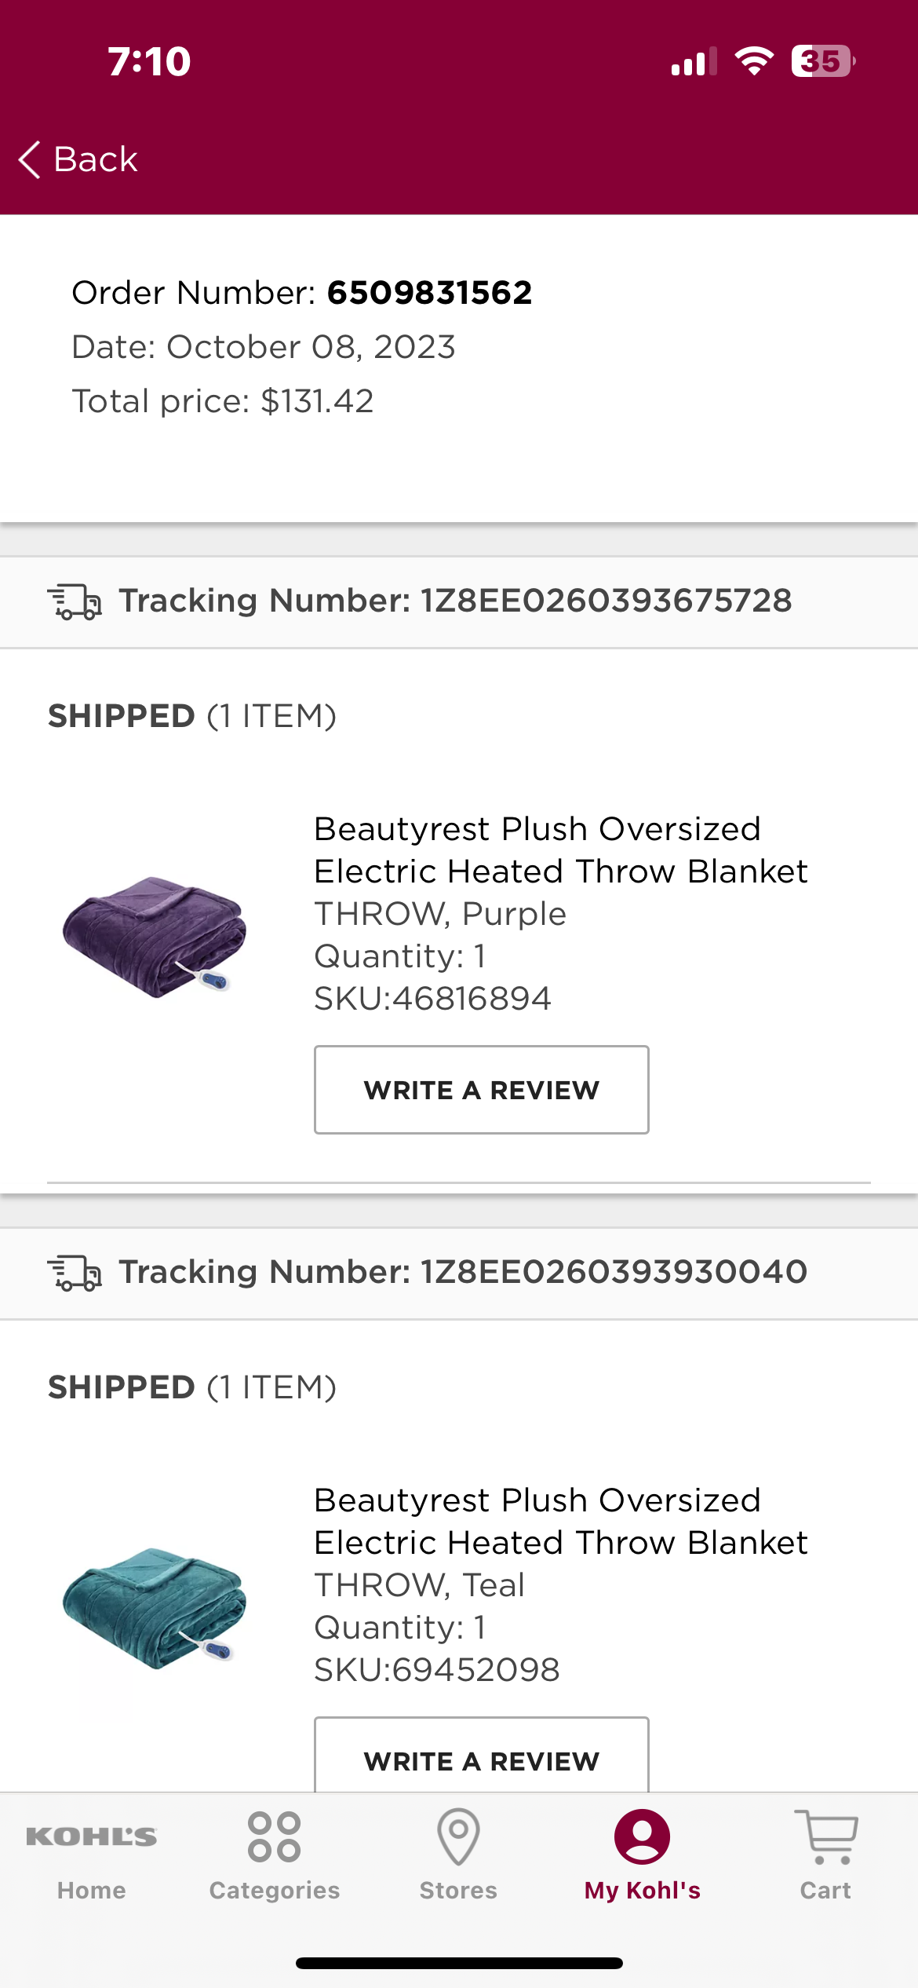Tap the Back text label
918x1988 pixels.
pyautogui.click(x=96, y=159)
